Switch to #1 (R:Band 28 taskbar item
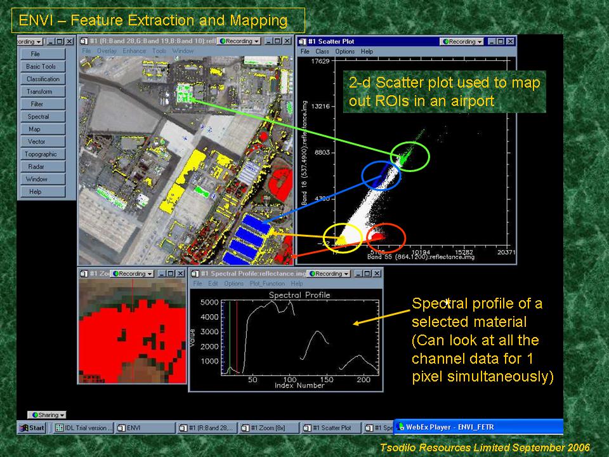The height and width of the screenshot is (457, 609). pos(207,428)
